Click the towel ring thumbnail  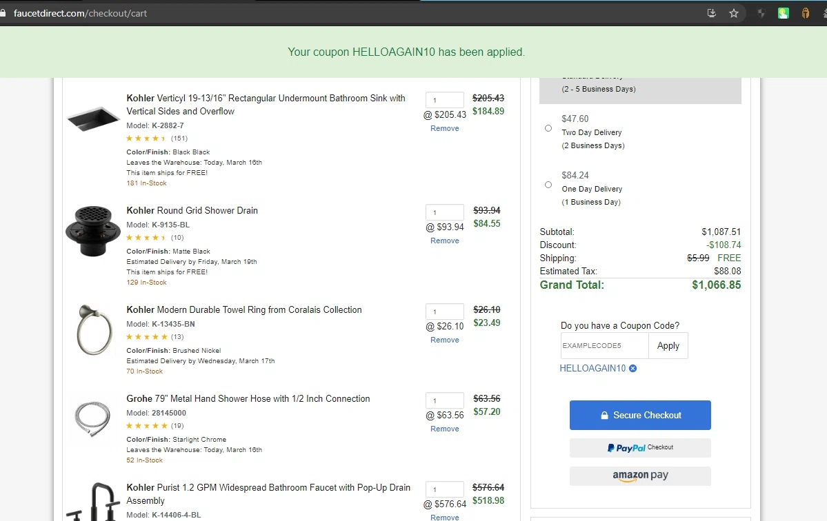(x=94, y=329)
